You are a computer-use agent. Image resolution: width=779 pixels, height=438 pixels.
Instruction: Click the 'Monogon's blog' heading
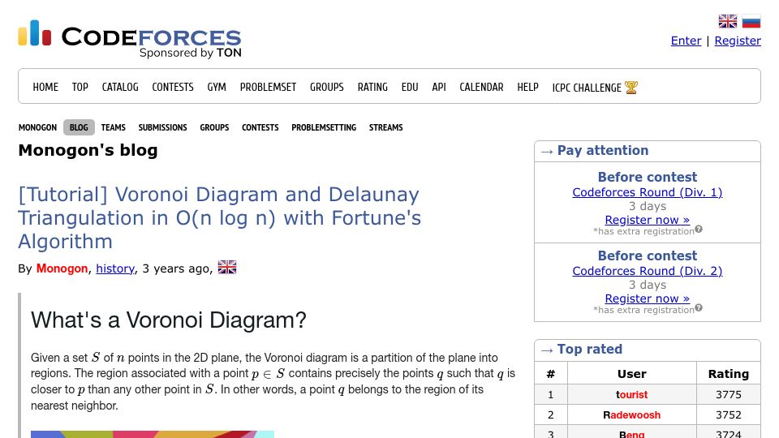pos(88,150)
